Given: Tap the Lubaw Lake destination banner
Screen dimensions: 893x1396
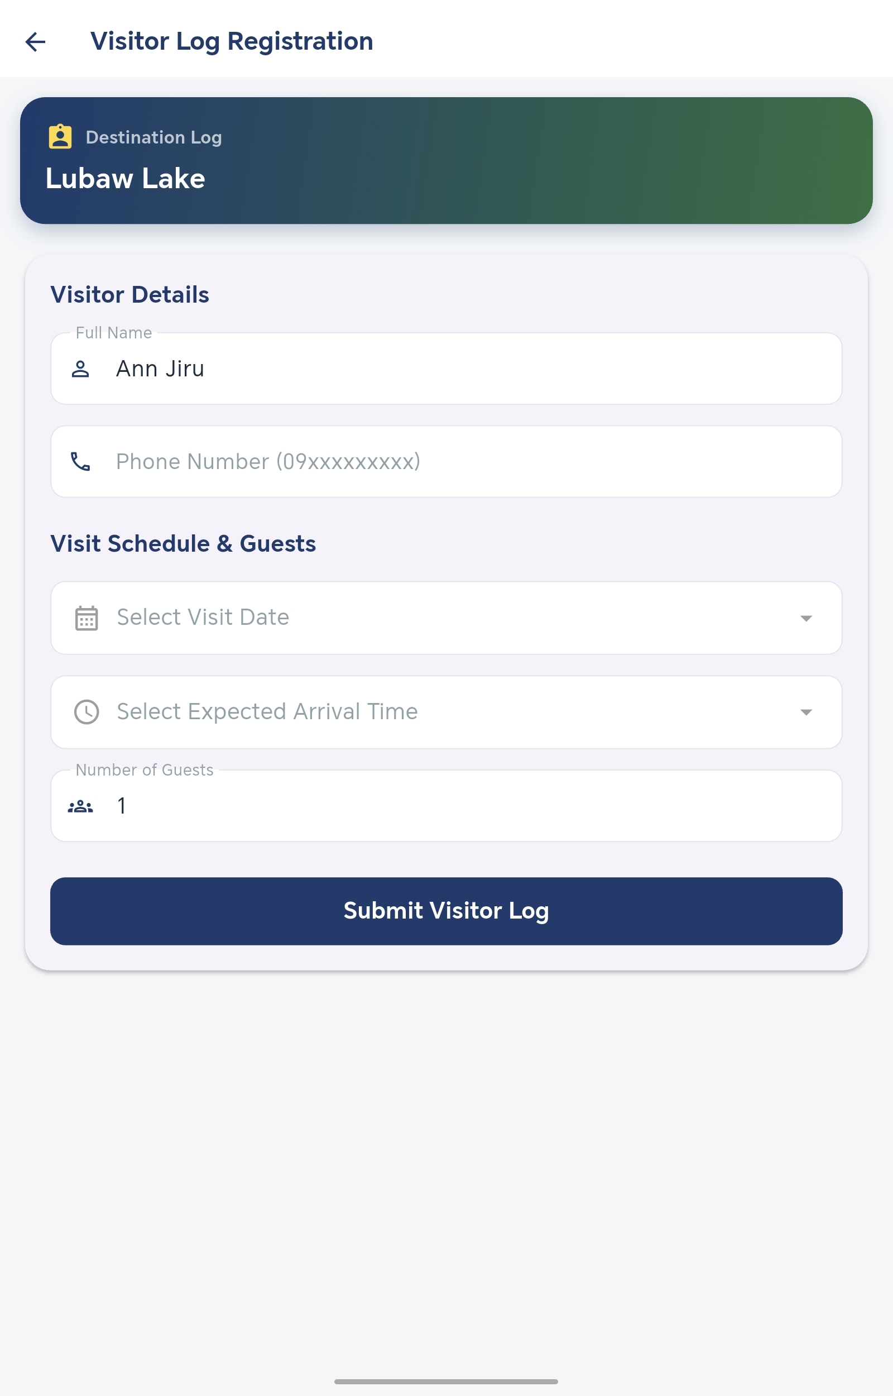Looking at the screenshot, I should [x=446, y=161].
